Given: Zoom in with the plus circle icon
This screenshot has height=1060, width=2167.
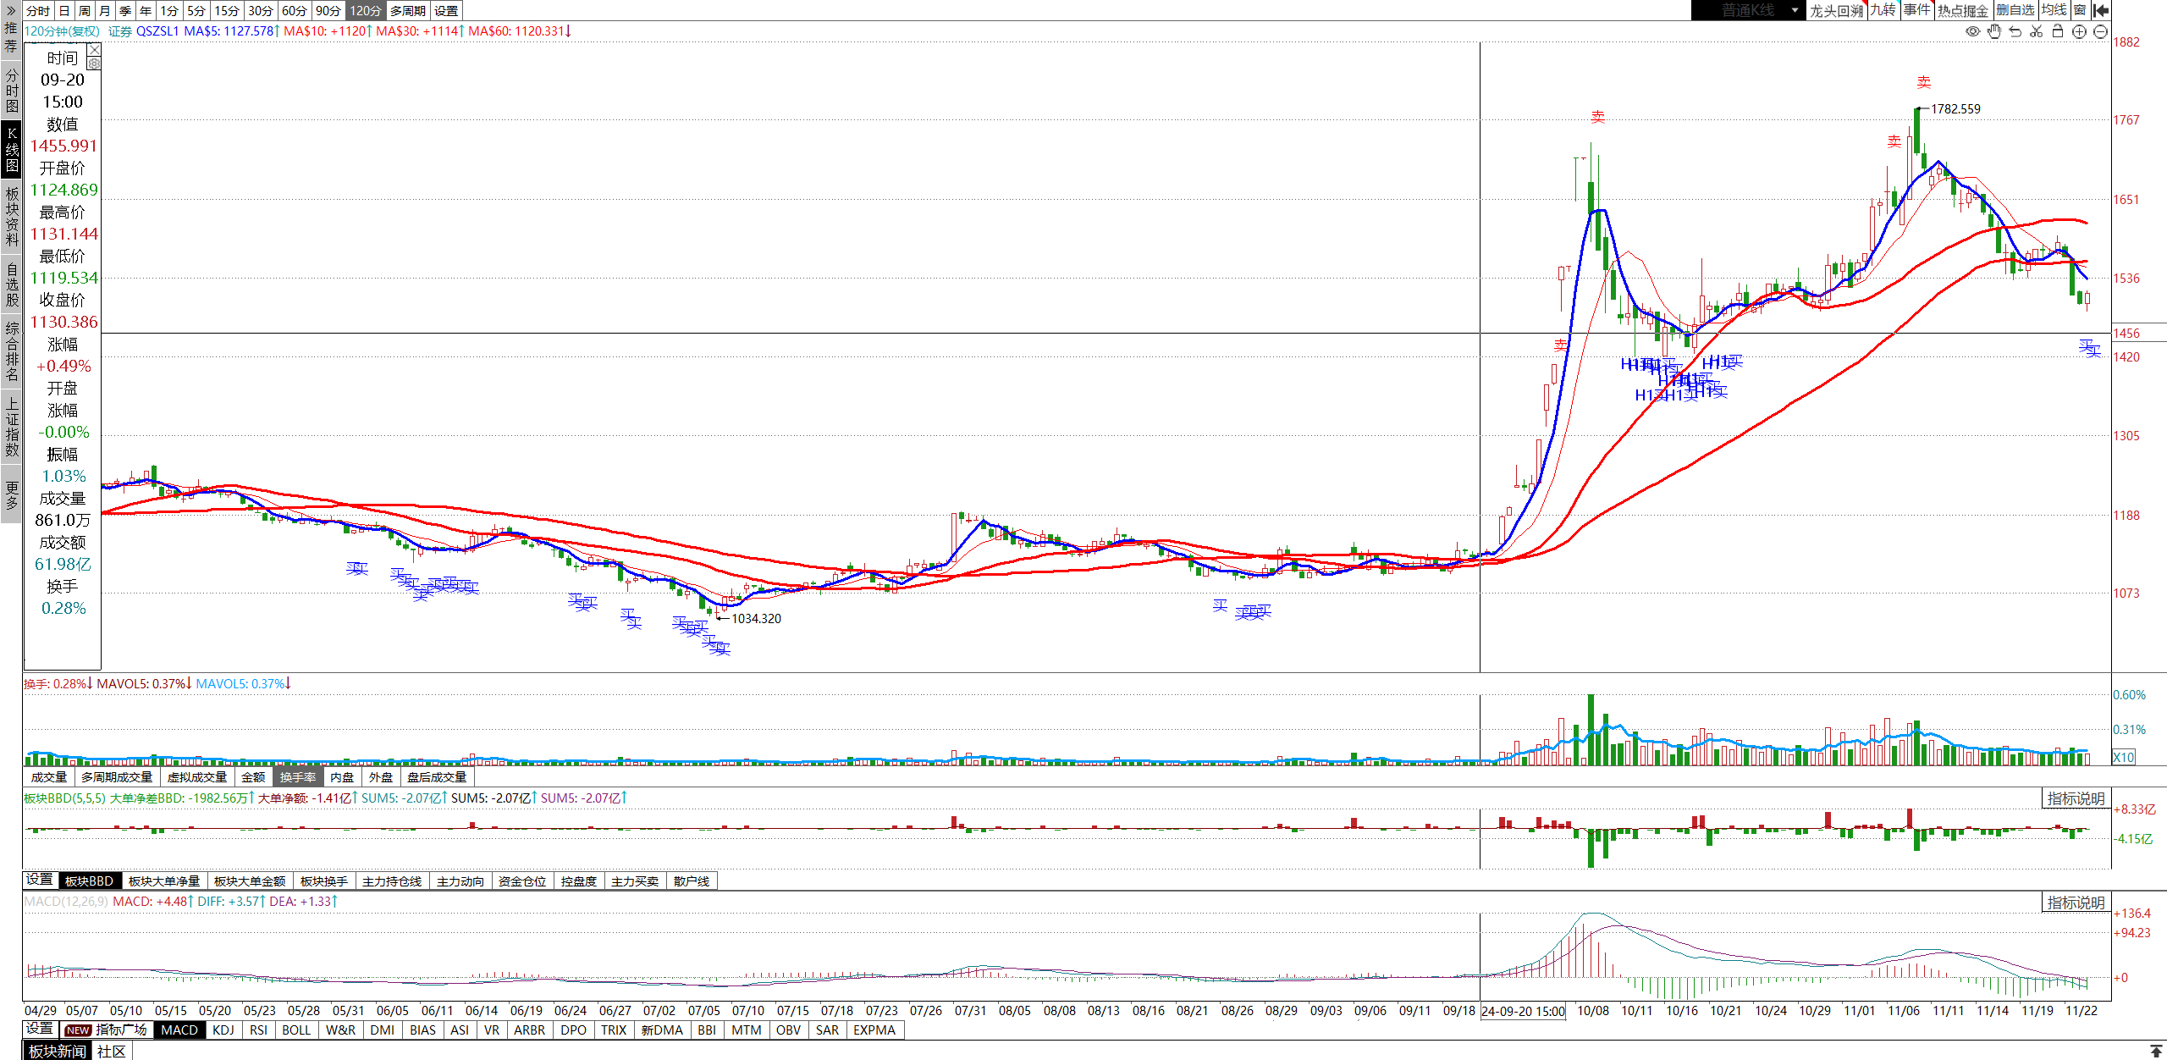Looking at the screenshot, I should coord(2079,31).
